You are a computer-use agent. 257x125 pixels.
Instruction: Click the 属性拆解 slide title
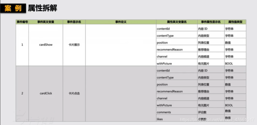43,8
